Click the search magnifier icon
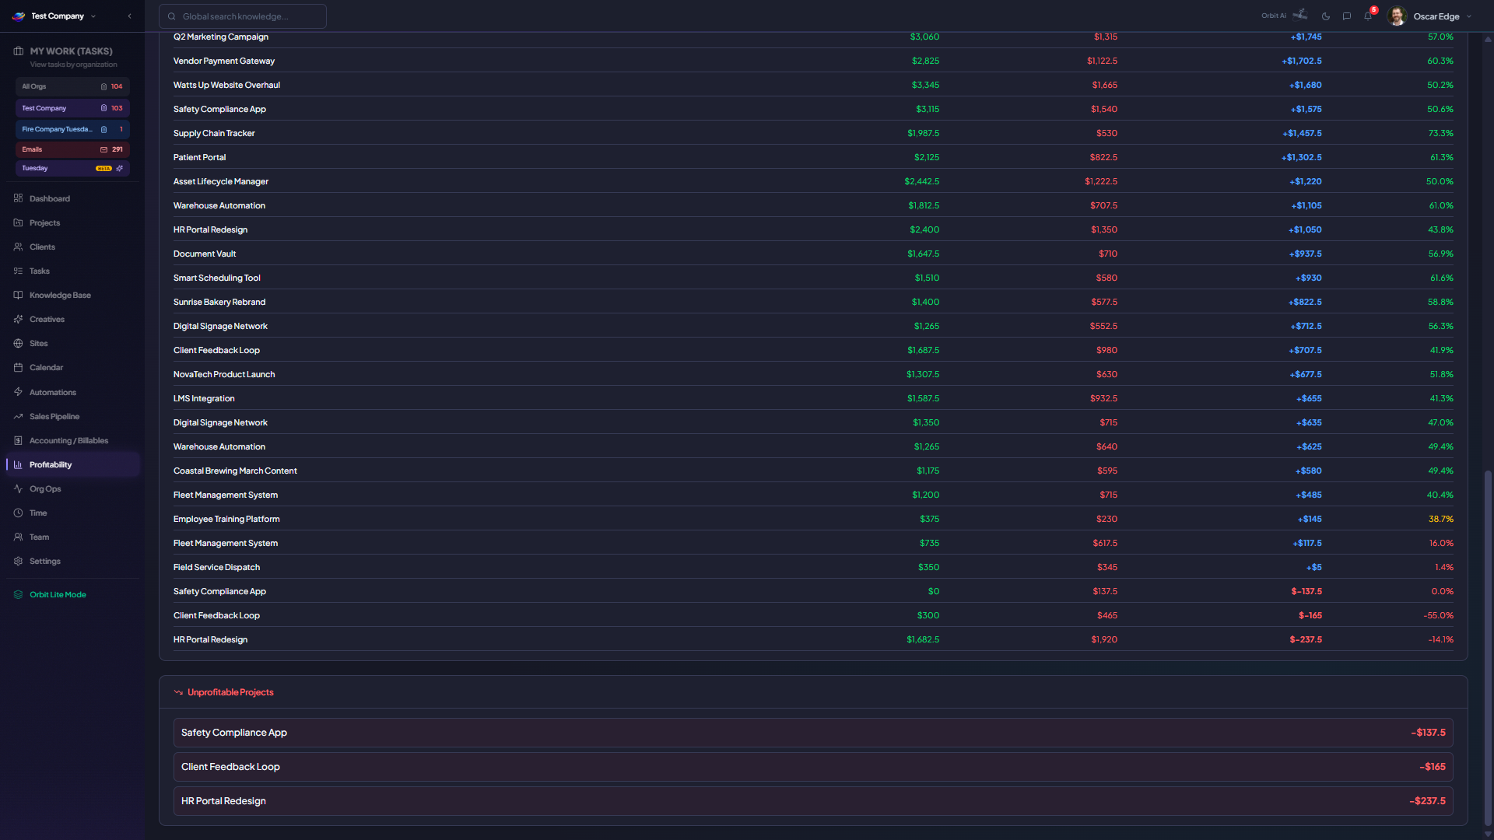The image size is (1494, 840). [x=172, y=16]
